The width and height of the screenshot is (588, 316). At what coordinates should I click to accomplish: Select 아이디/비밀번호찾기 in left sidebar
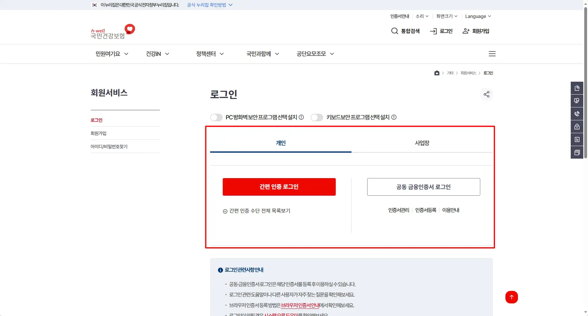(109, 146)
